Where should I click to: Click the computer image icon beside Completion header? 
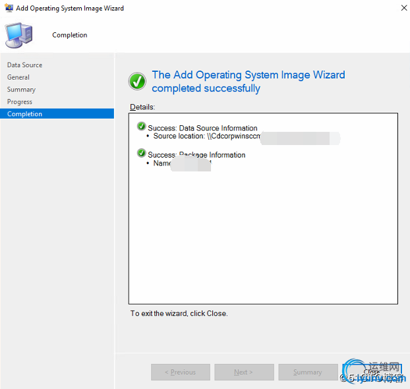18,35
